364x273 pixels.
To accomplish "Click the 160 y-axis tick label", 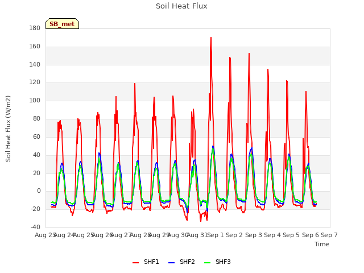I will point(35,47).
